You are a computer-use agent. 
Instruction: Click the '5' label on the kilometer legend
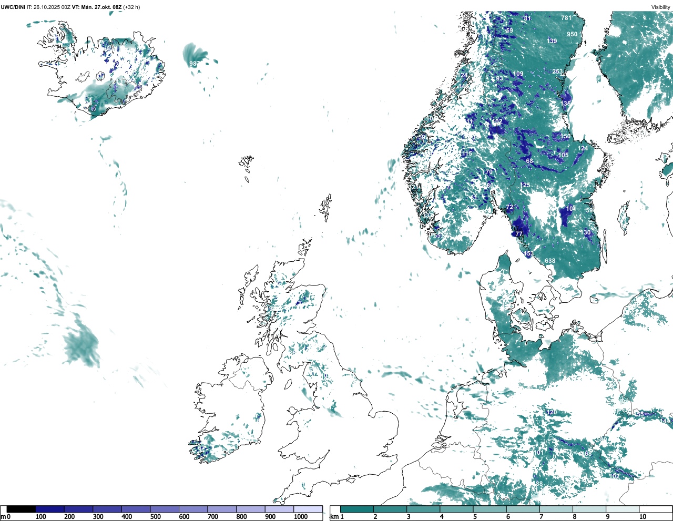(475, 517)
